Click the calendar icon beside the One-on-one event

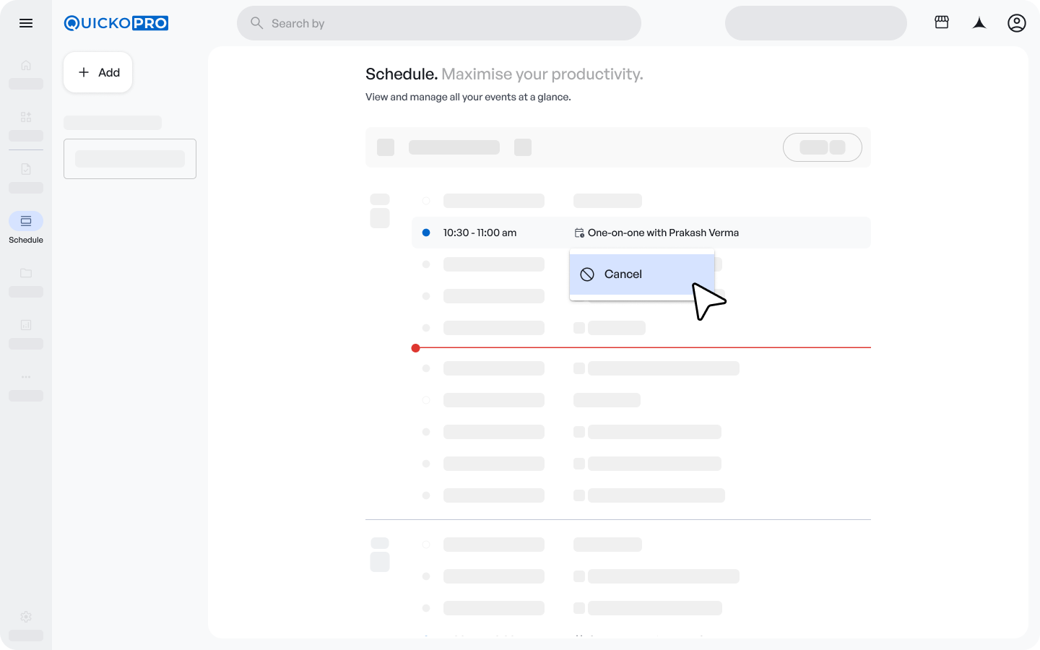pos(579,233)
